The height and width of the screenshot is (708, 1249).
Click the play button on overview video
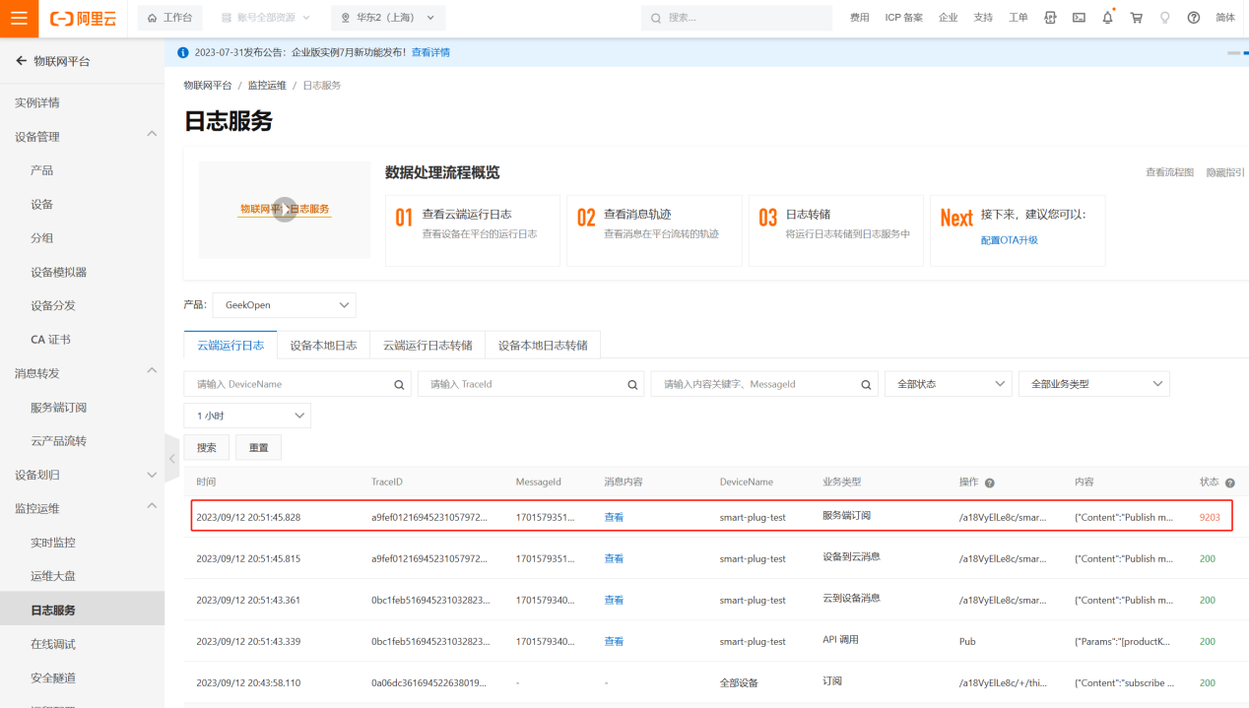(x=285, y=210)
